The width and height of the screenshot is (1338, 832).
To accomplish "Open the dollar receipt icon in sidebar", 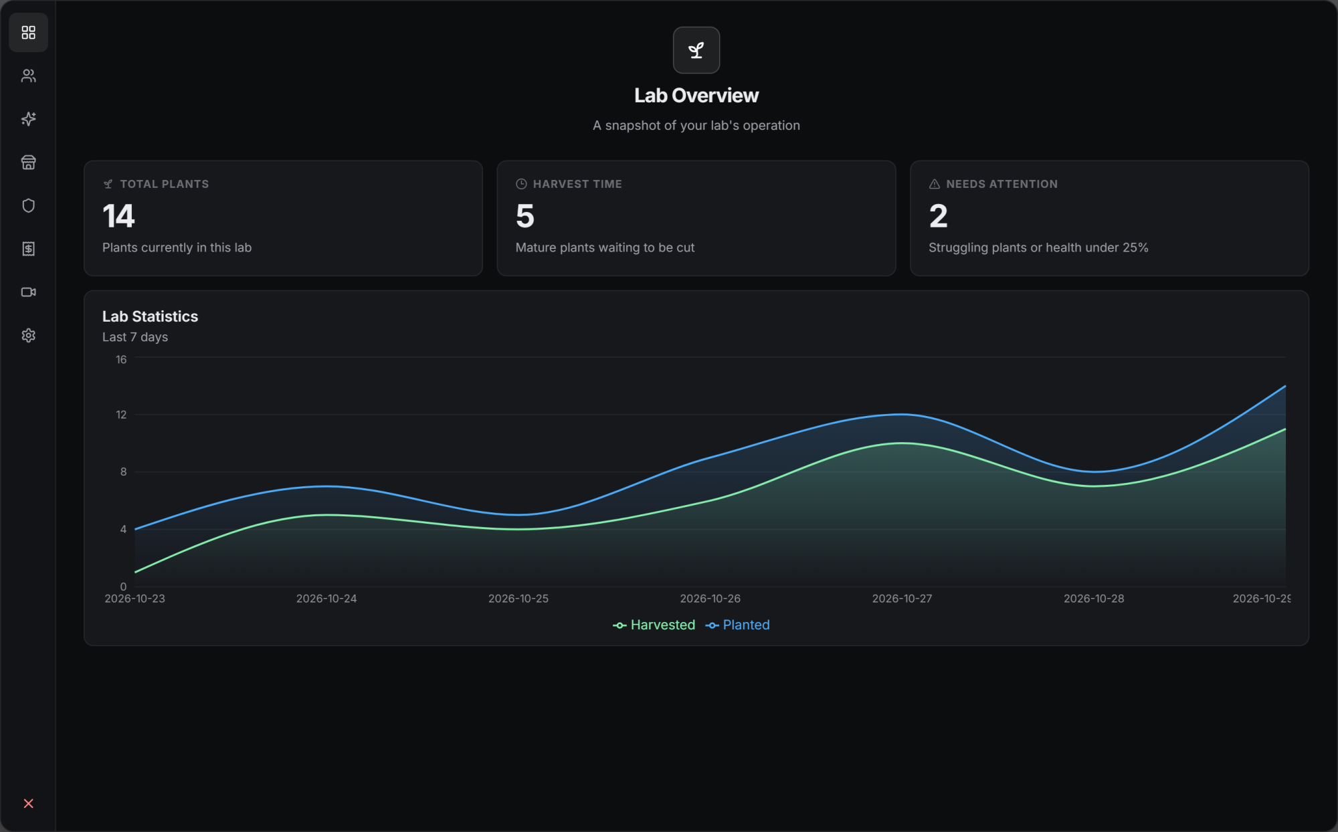I will 28,249.
